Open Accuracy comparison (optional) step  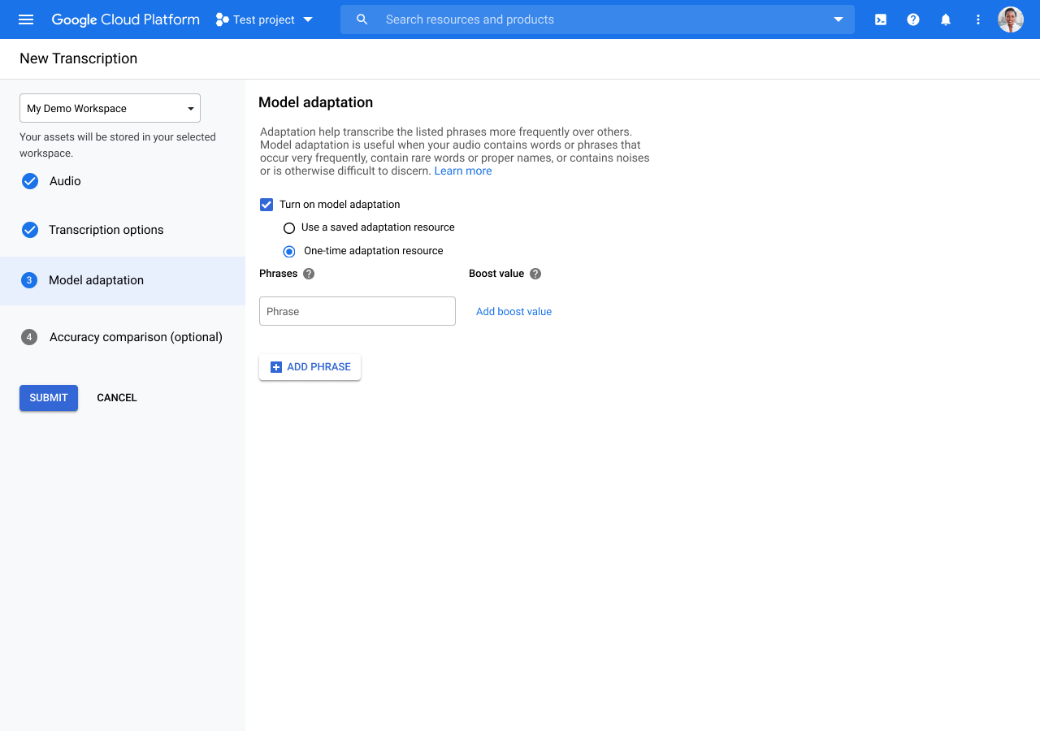point(135,337)
